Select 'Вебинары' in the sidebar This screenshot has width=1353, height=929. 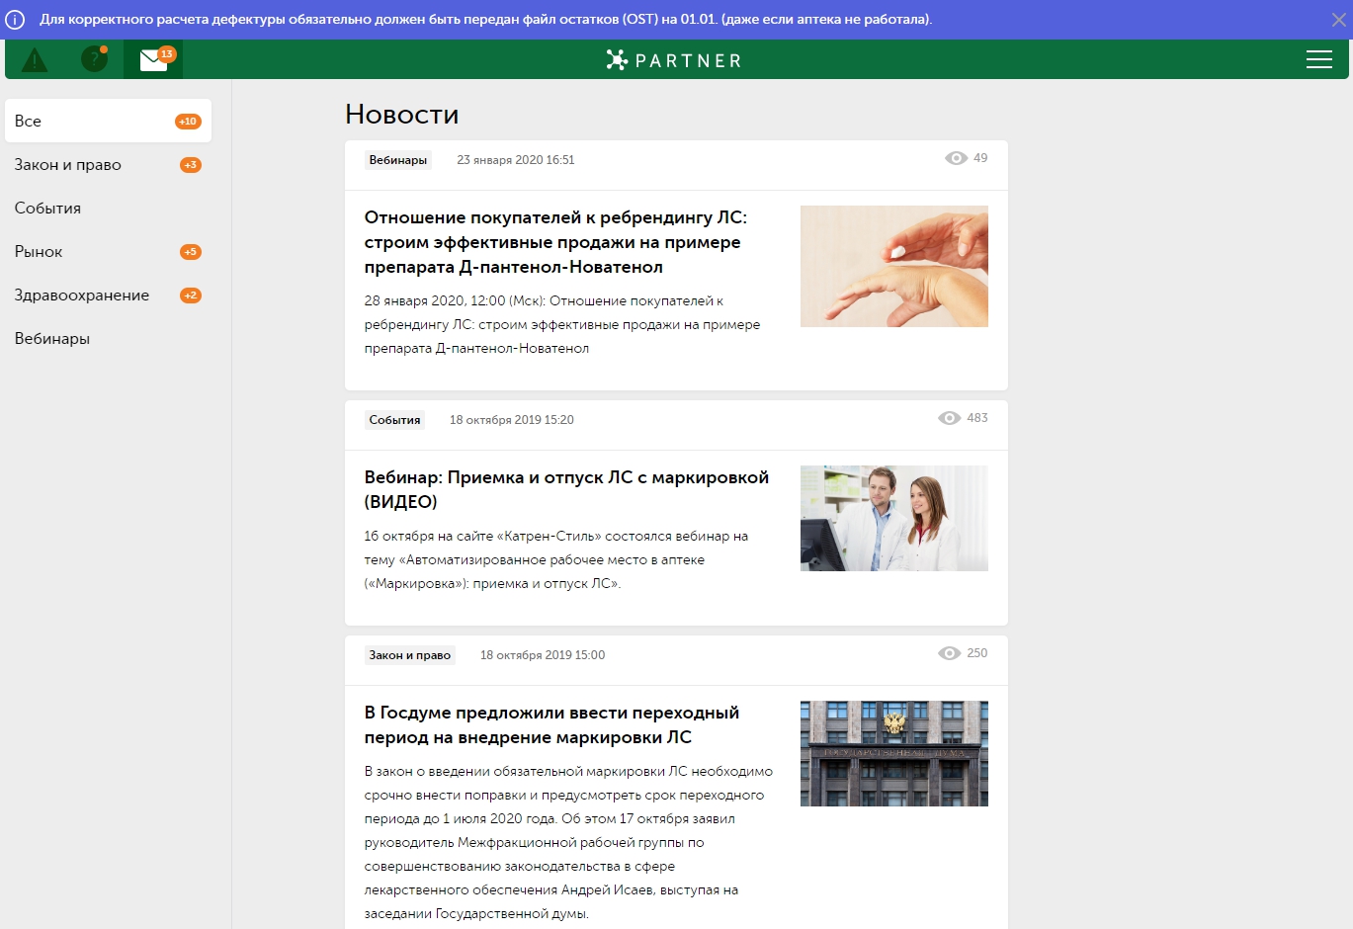pyautogui.click(x=52, y=339)
